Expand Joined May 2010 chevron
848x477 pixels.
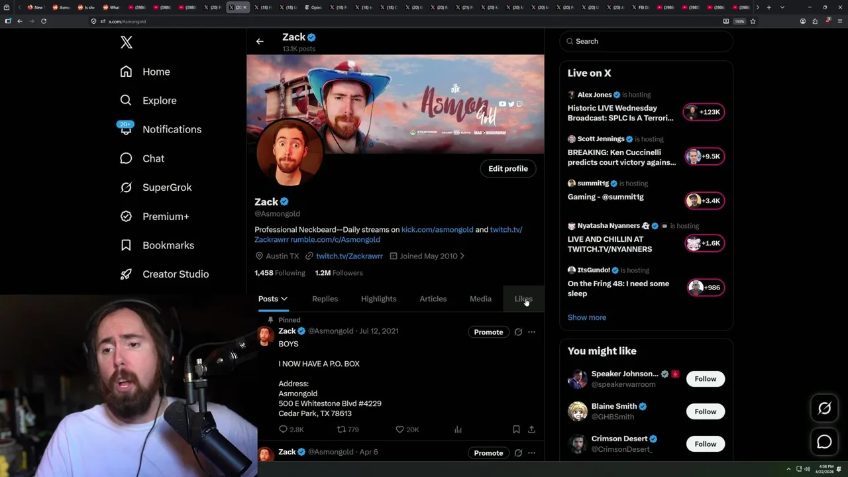[462, 256]
